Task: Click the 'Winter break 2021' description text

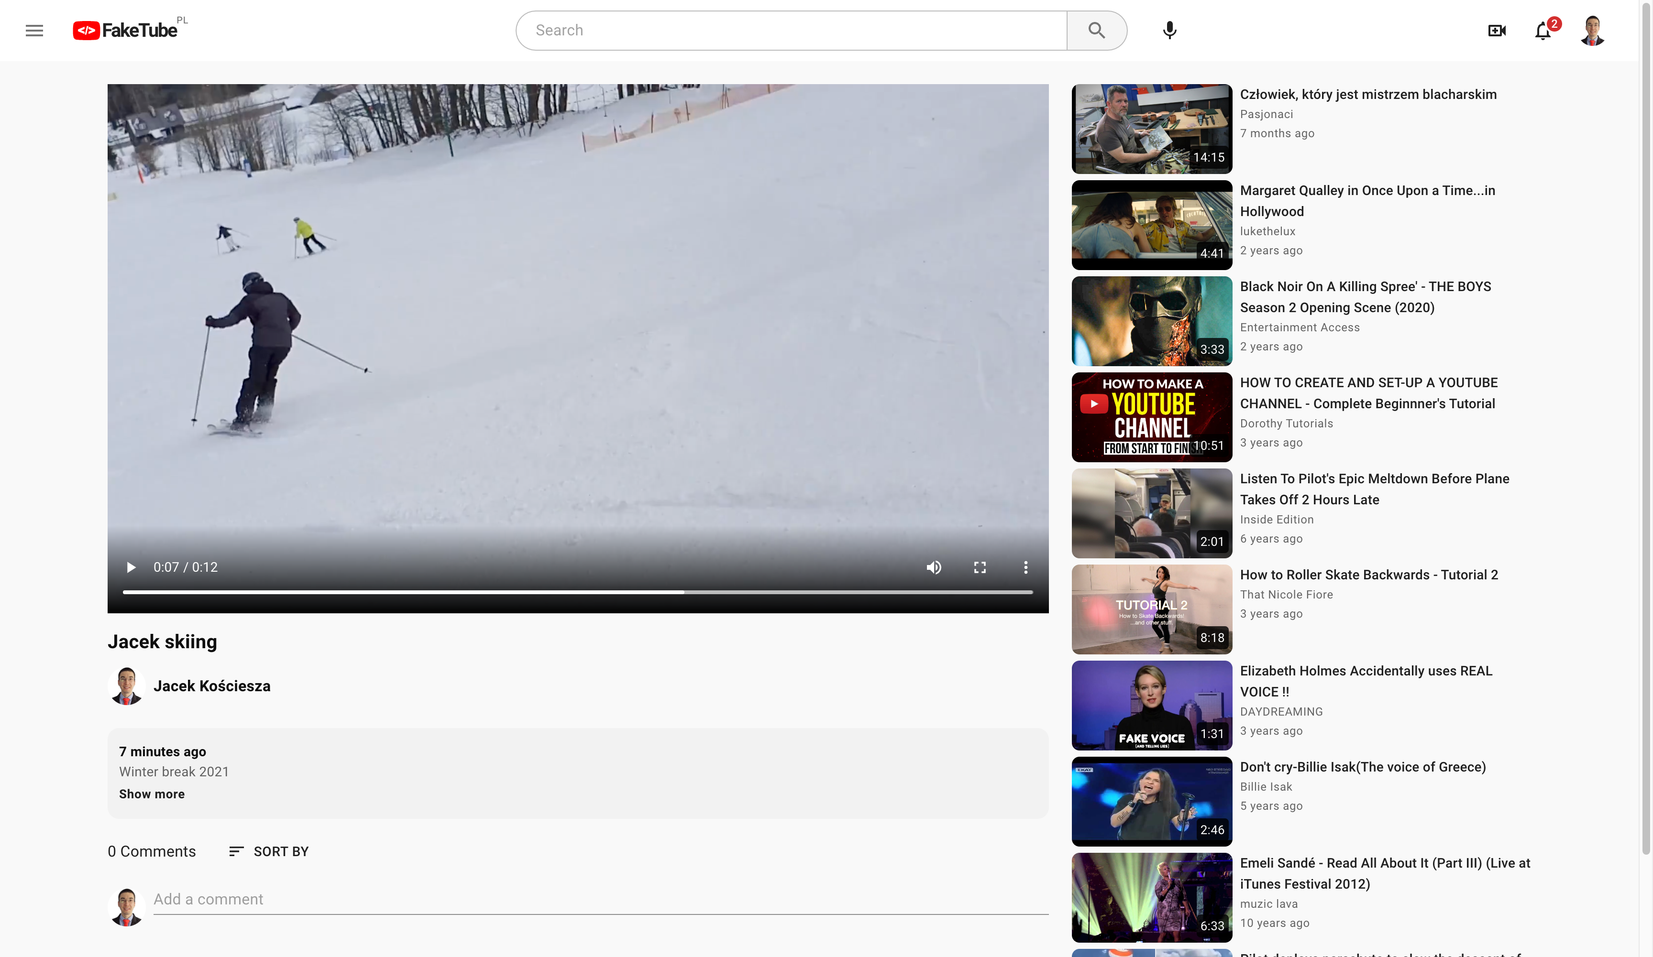Action: (174, 772)
